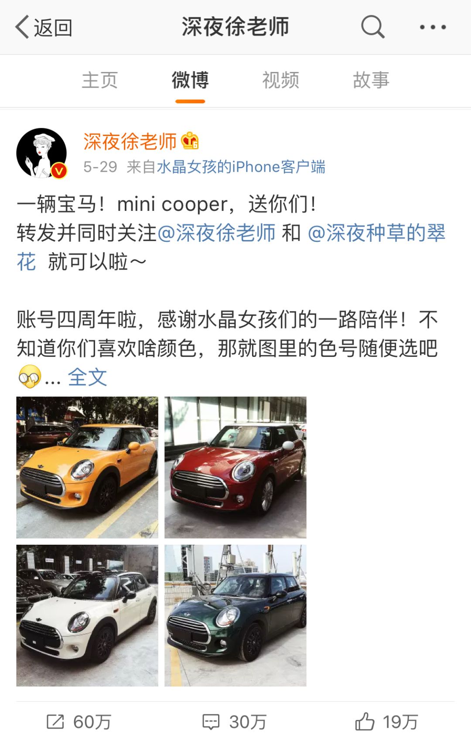This screenshot has width=471, height=743.
Task: Open the 故事 tab
Action: click(371, 80)
